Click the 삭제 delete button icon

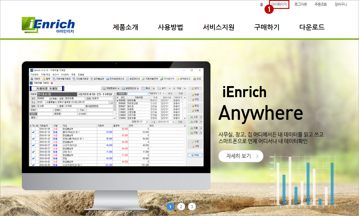pos(195,146)
